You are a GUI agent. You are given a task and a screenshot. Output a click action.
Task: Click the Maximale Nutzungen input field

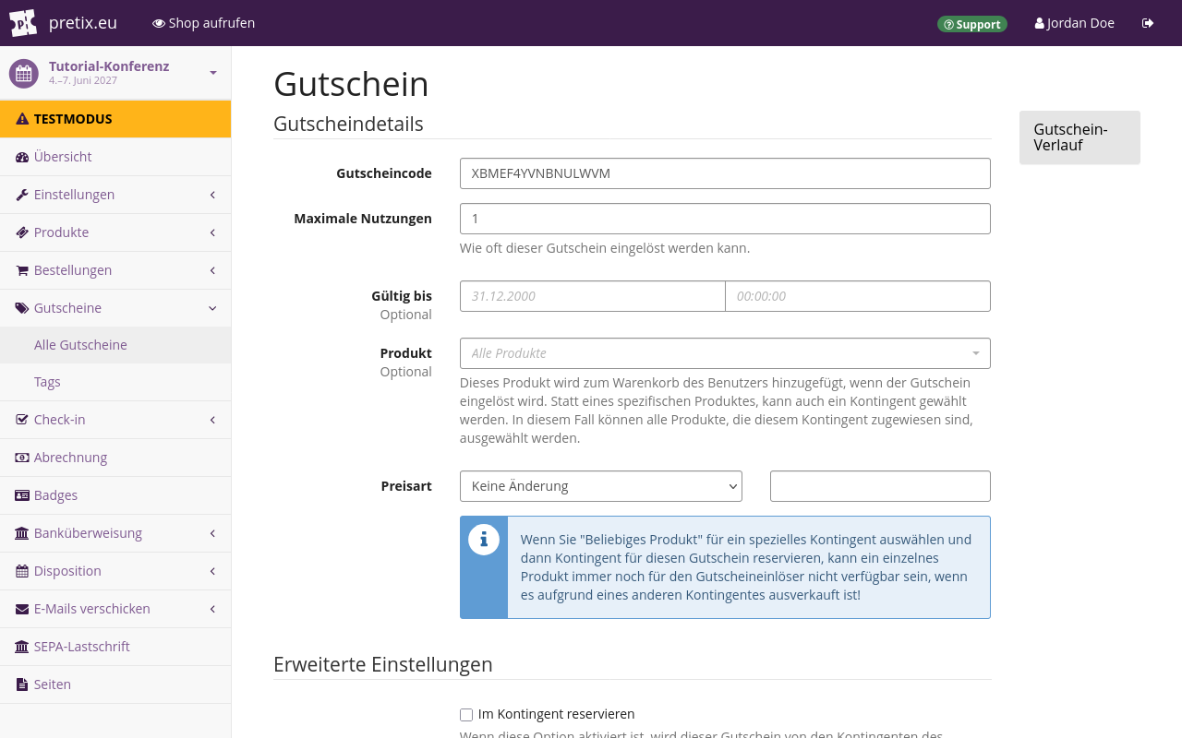click(x=725, y=219)
